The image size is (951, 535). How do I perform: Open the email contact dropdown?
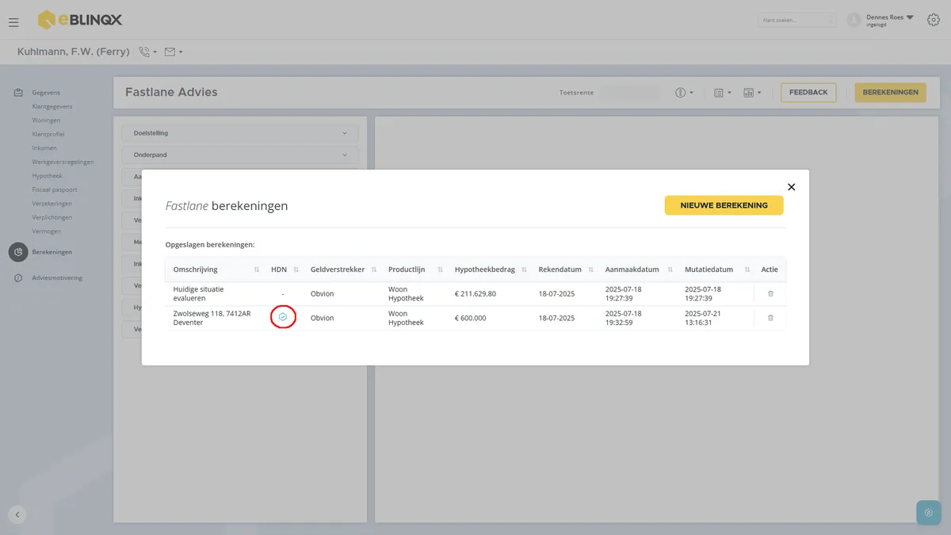pyautogui.click(x=174, y=52)
